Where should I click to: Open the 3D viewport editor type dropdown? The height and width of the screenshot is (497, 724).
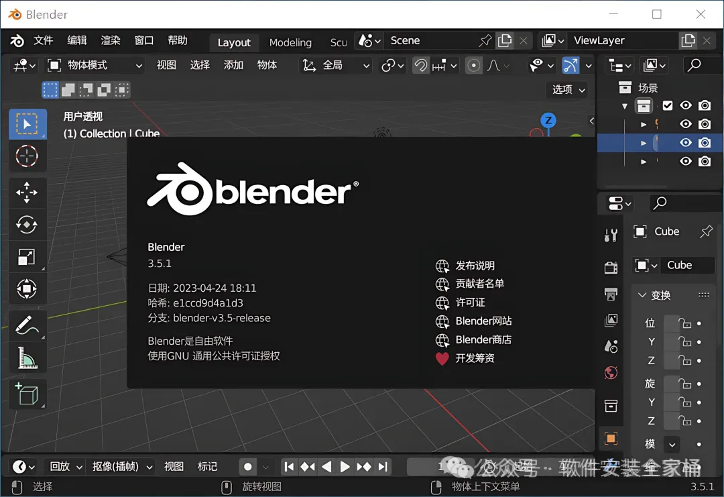[25, 66]
